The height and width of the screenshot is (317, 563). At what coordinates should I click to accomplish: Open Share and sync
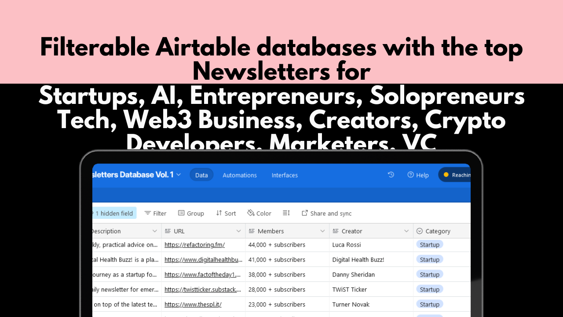(326, 213)
